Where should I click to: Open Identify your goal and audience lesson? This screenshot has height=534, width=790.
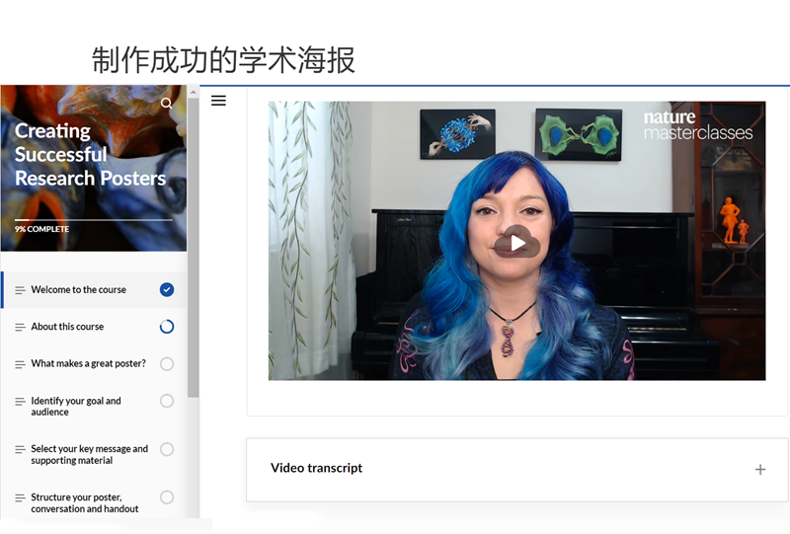coord(94,406)
